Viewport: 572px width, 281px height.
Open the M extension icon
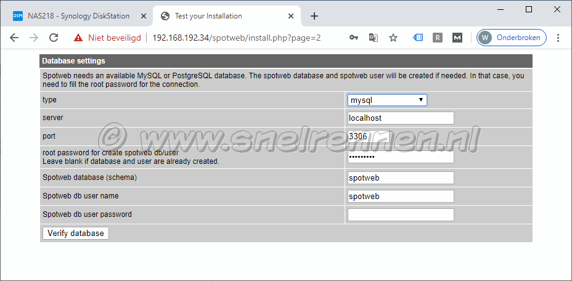coord(457,37)
